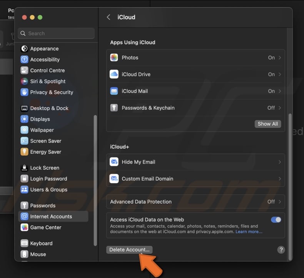Click the Show All button
This screenshot has width=304, height=278.
click(267, 124)
